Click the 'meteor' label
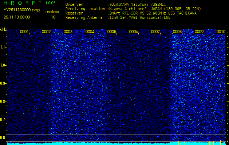 (x=52, y=12)
